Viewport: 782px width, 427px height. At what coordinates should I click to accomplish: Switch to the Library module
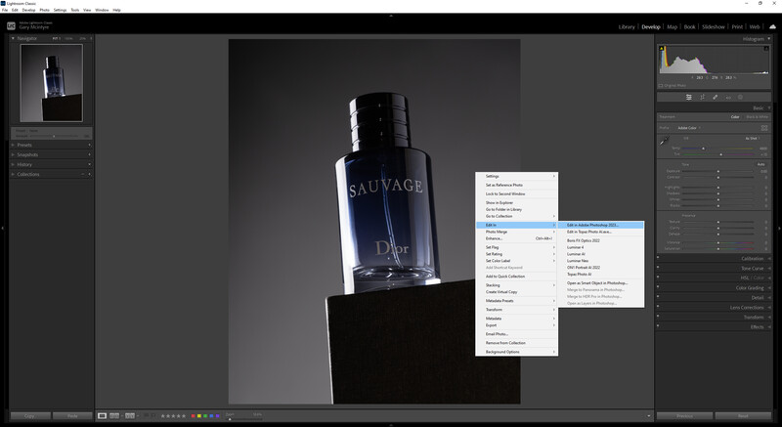pyautogui.click(x=627, y=27)
